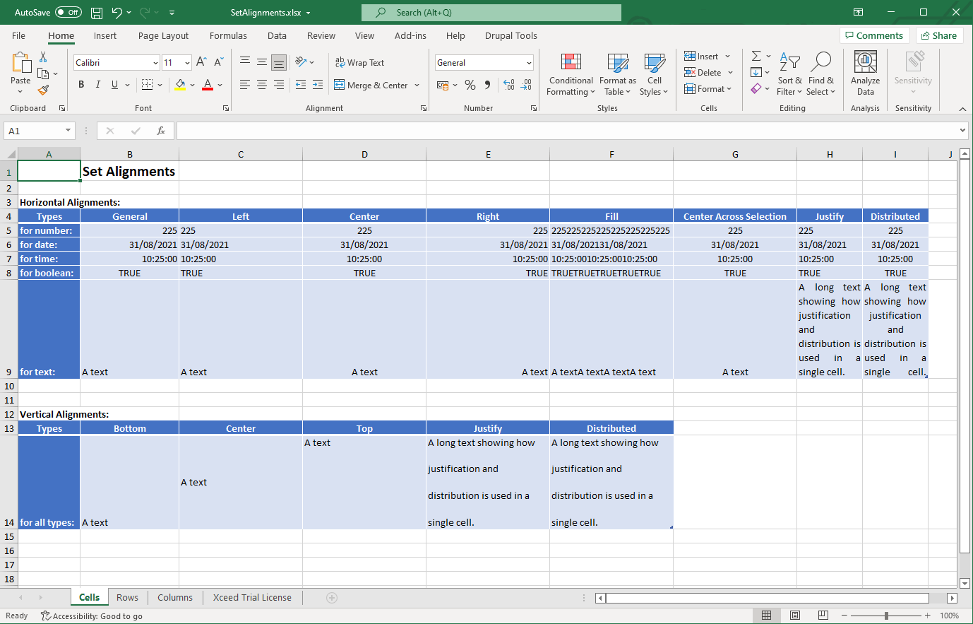The image size is (973, 624).
Task: Decrease font size with the smaller A icon
Action: tap(218, 62)
